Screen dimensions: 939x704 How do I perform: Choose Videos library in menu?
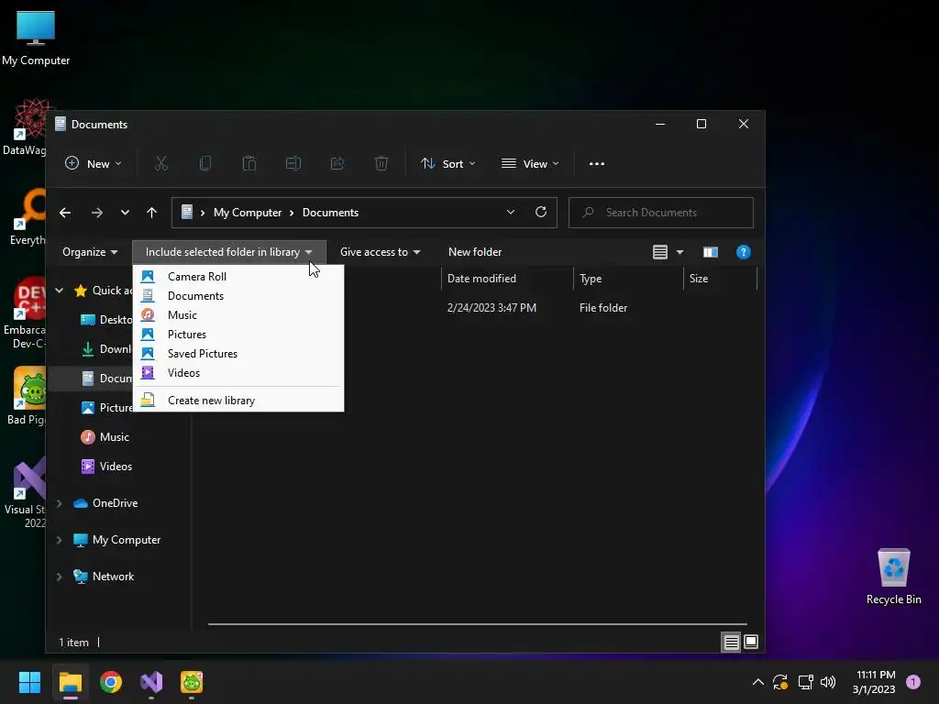pyautogui.click(x=238, y=372)
